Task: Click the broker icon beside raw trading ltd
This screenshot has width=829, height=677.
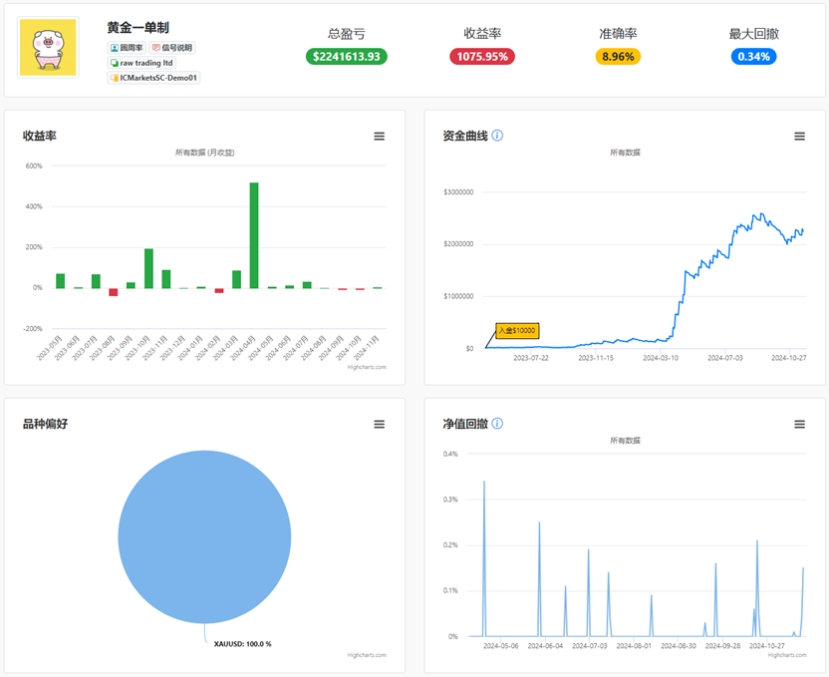Action: 115,63
